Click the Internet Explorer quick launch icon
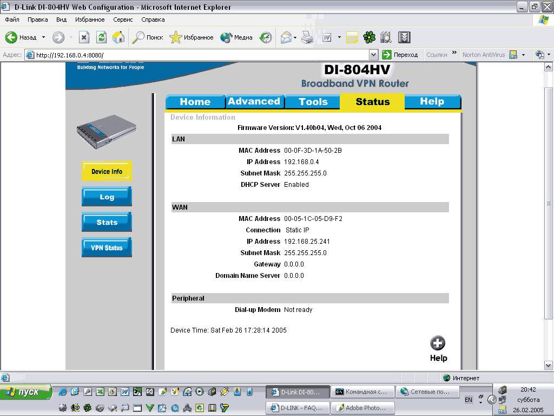 click(x=63, y=392)
